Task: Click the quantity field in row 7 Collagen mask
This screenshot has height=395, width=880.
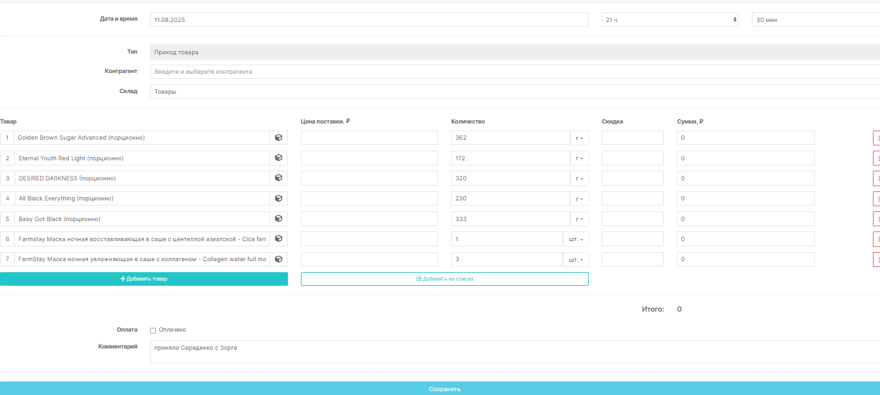Action: pyautogui.click(x=507, y=259)
